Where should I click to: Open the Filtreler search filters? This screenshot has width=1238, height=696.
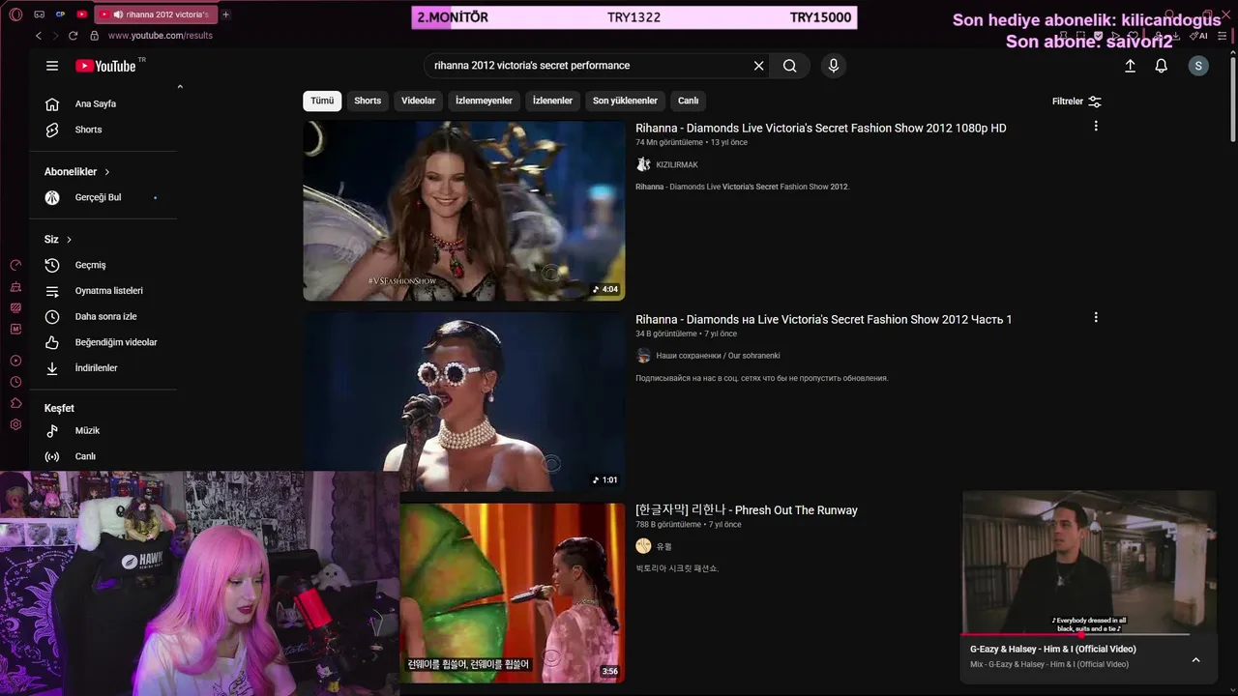coord(1077,101)
